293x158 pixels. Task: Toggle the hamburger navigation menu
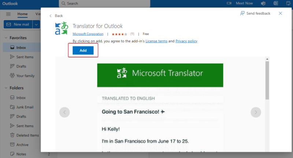click(x=8, y=14)
